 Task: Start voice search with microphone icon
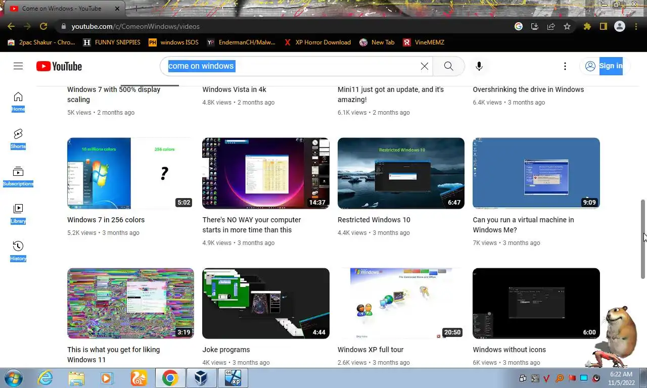[x=479, y=66]
